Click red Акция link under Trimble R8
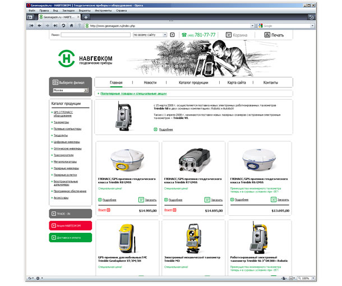 102,210
